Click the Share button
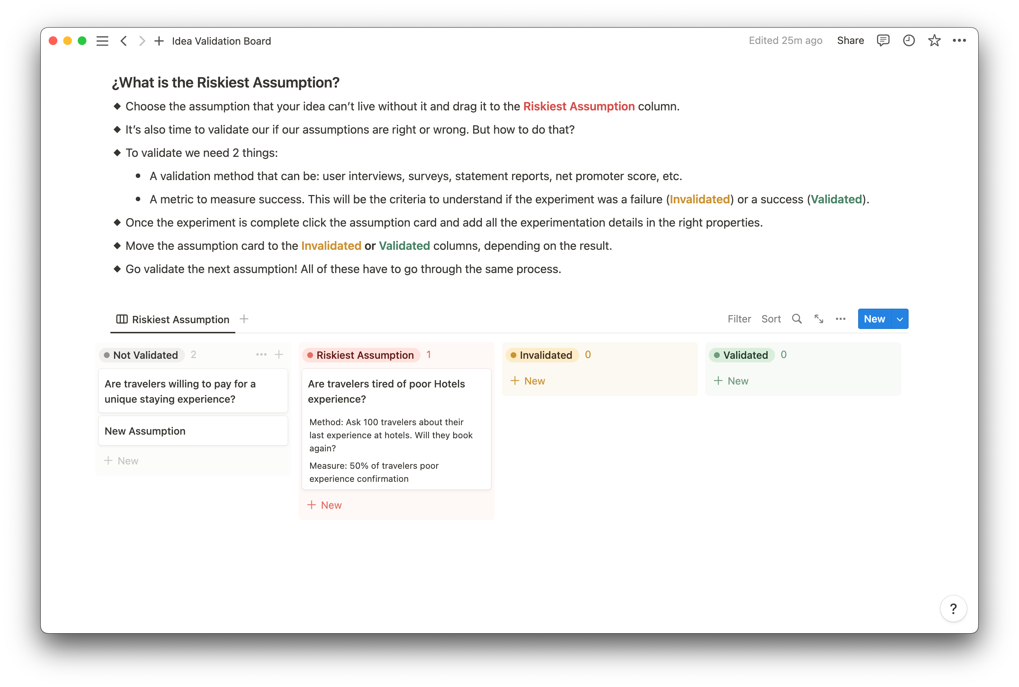Screen dimensions: 1019x687 click(x=850, y=40)
